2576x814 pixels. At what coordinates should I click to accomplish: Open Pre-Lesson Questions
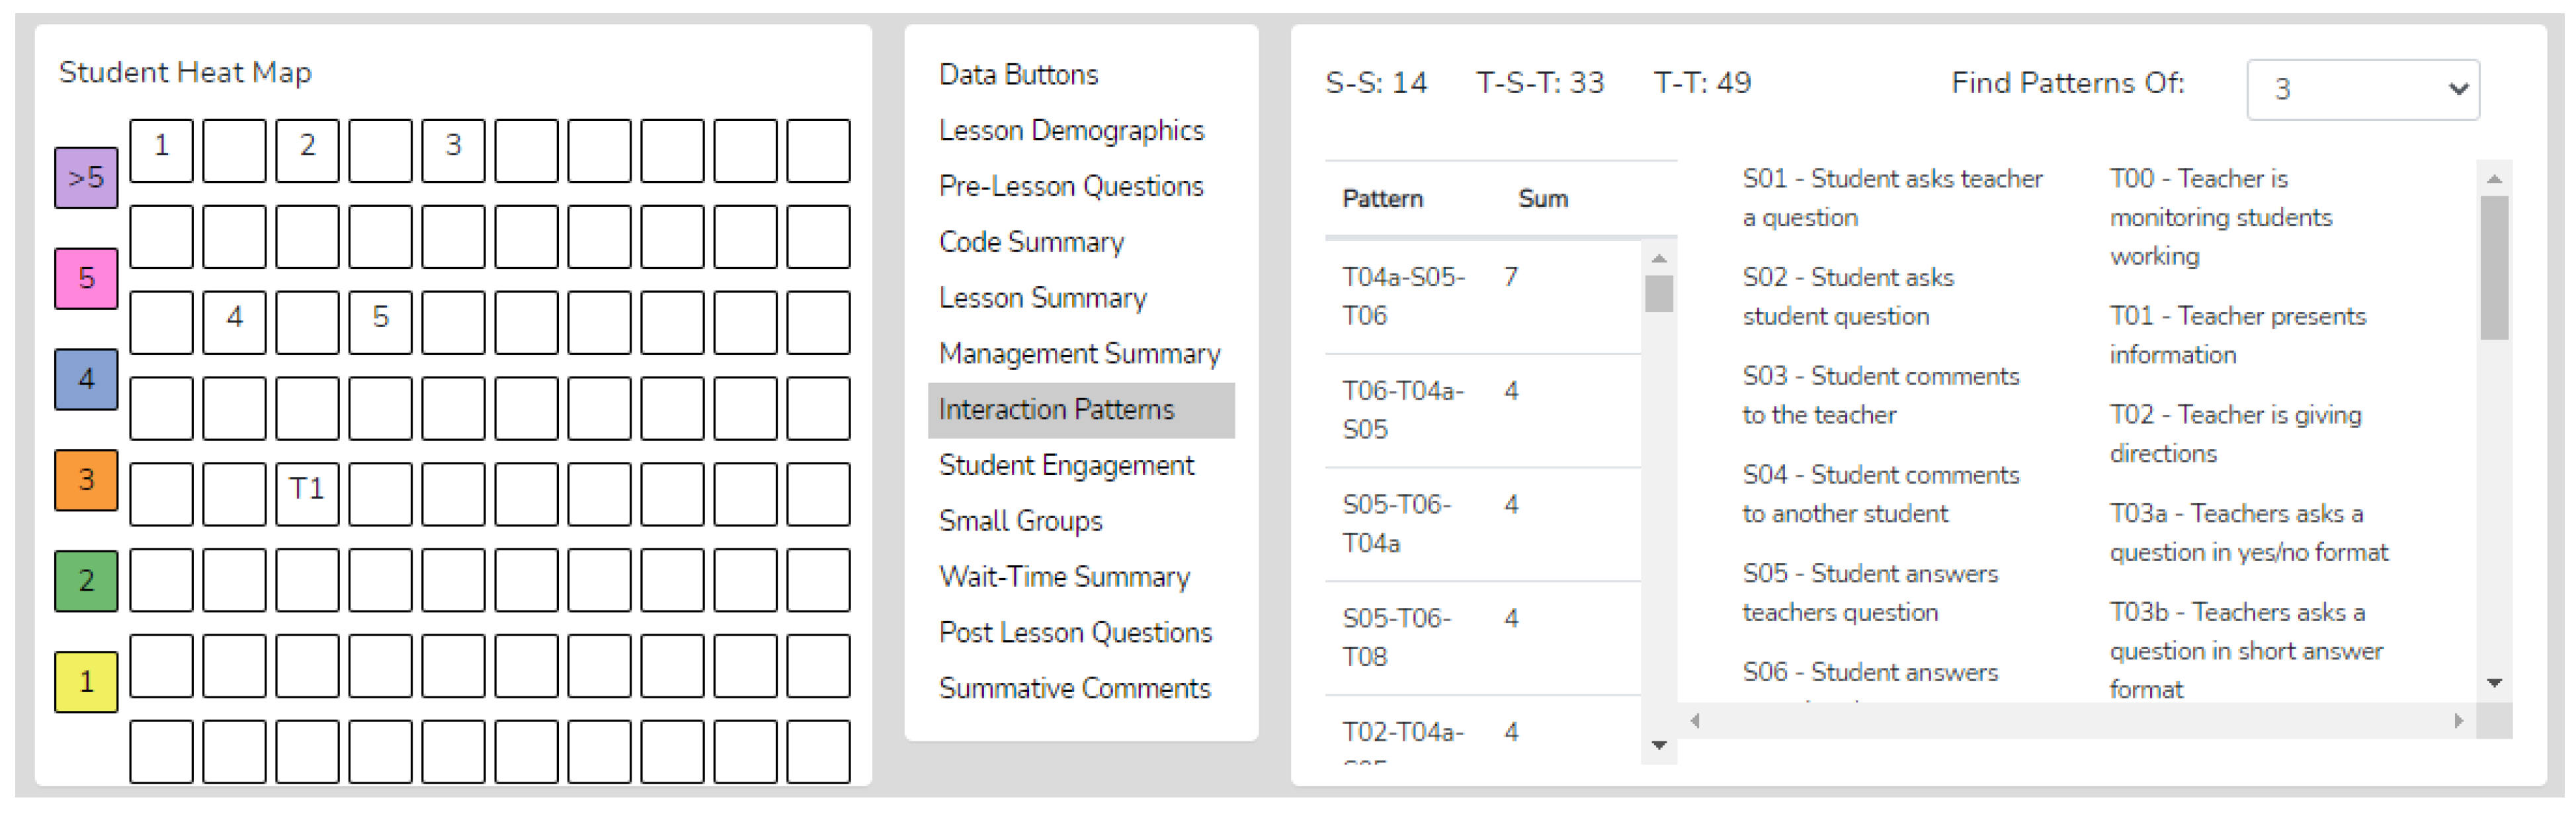tap(1070, 187)
